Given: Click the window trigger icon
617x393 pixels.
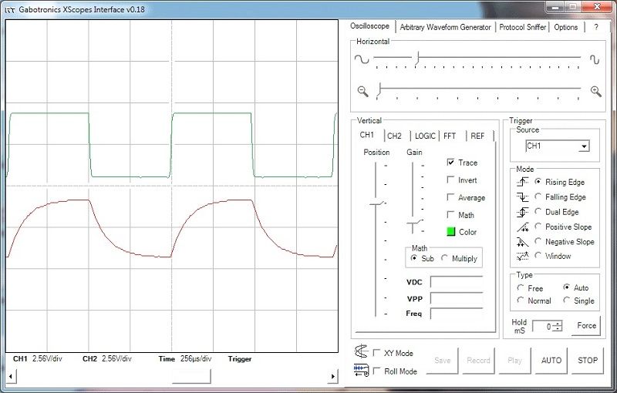Looking at the screenshot, I should coord(523,257).
